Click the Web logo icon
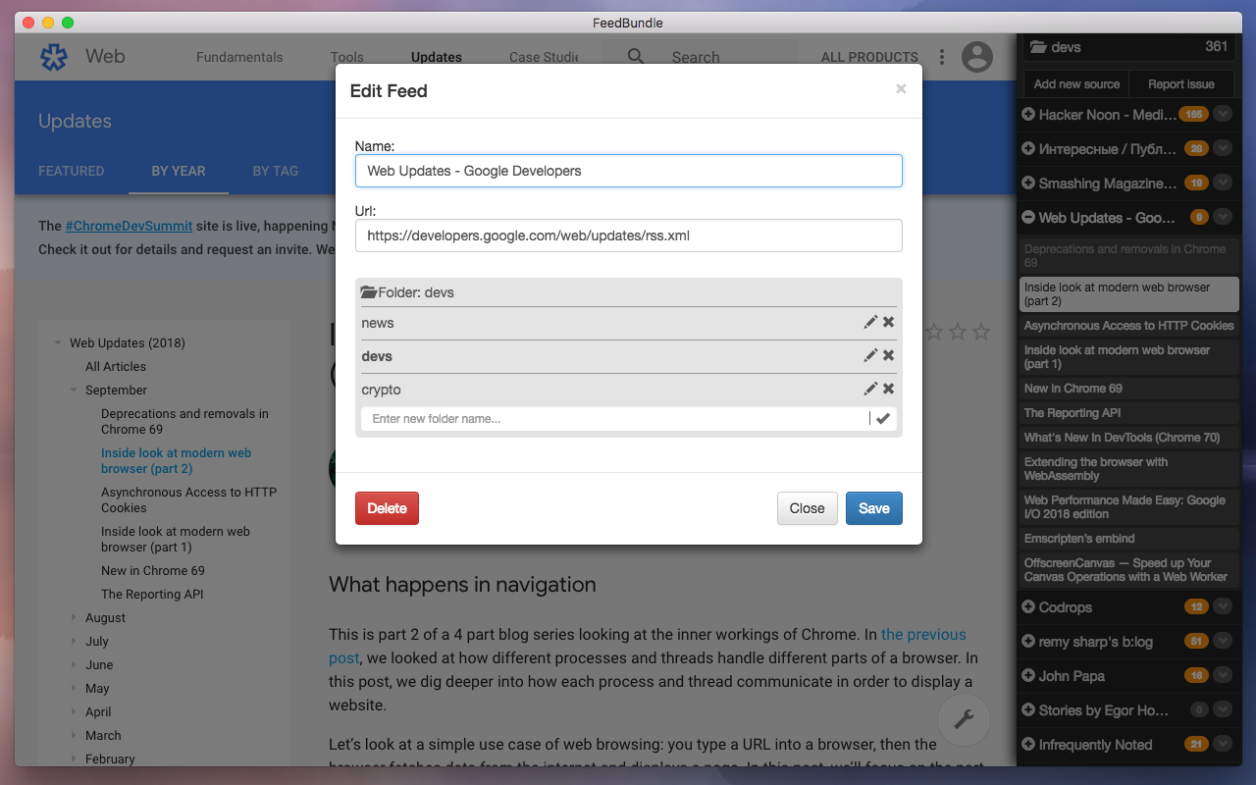This screenshot has height=785, width=1256. tap(54, 57)
